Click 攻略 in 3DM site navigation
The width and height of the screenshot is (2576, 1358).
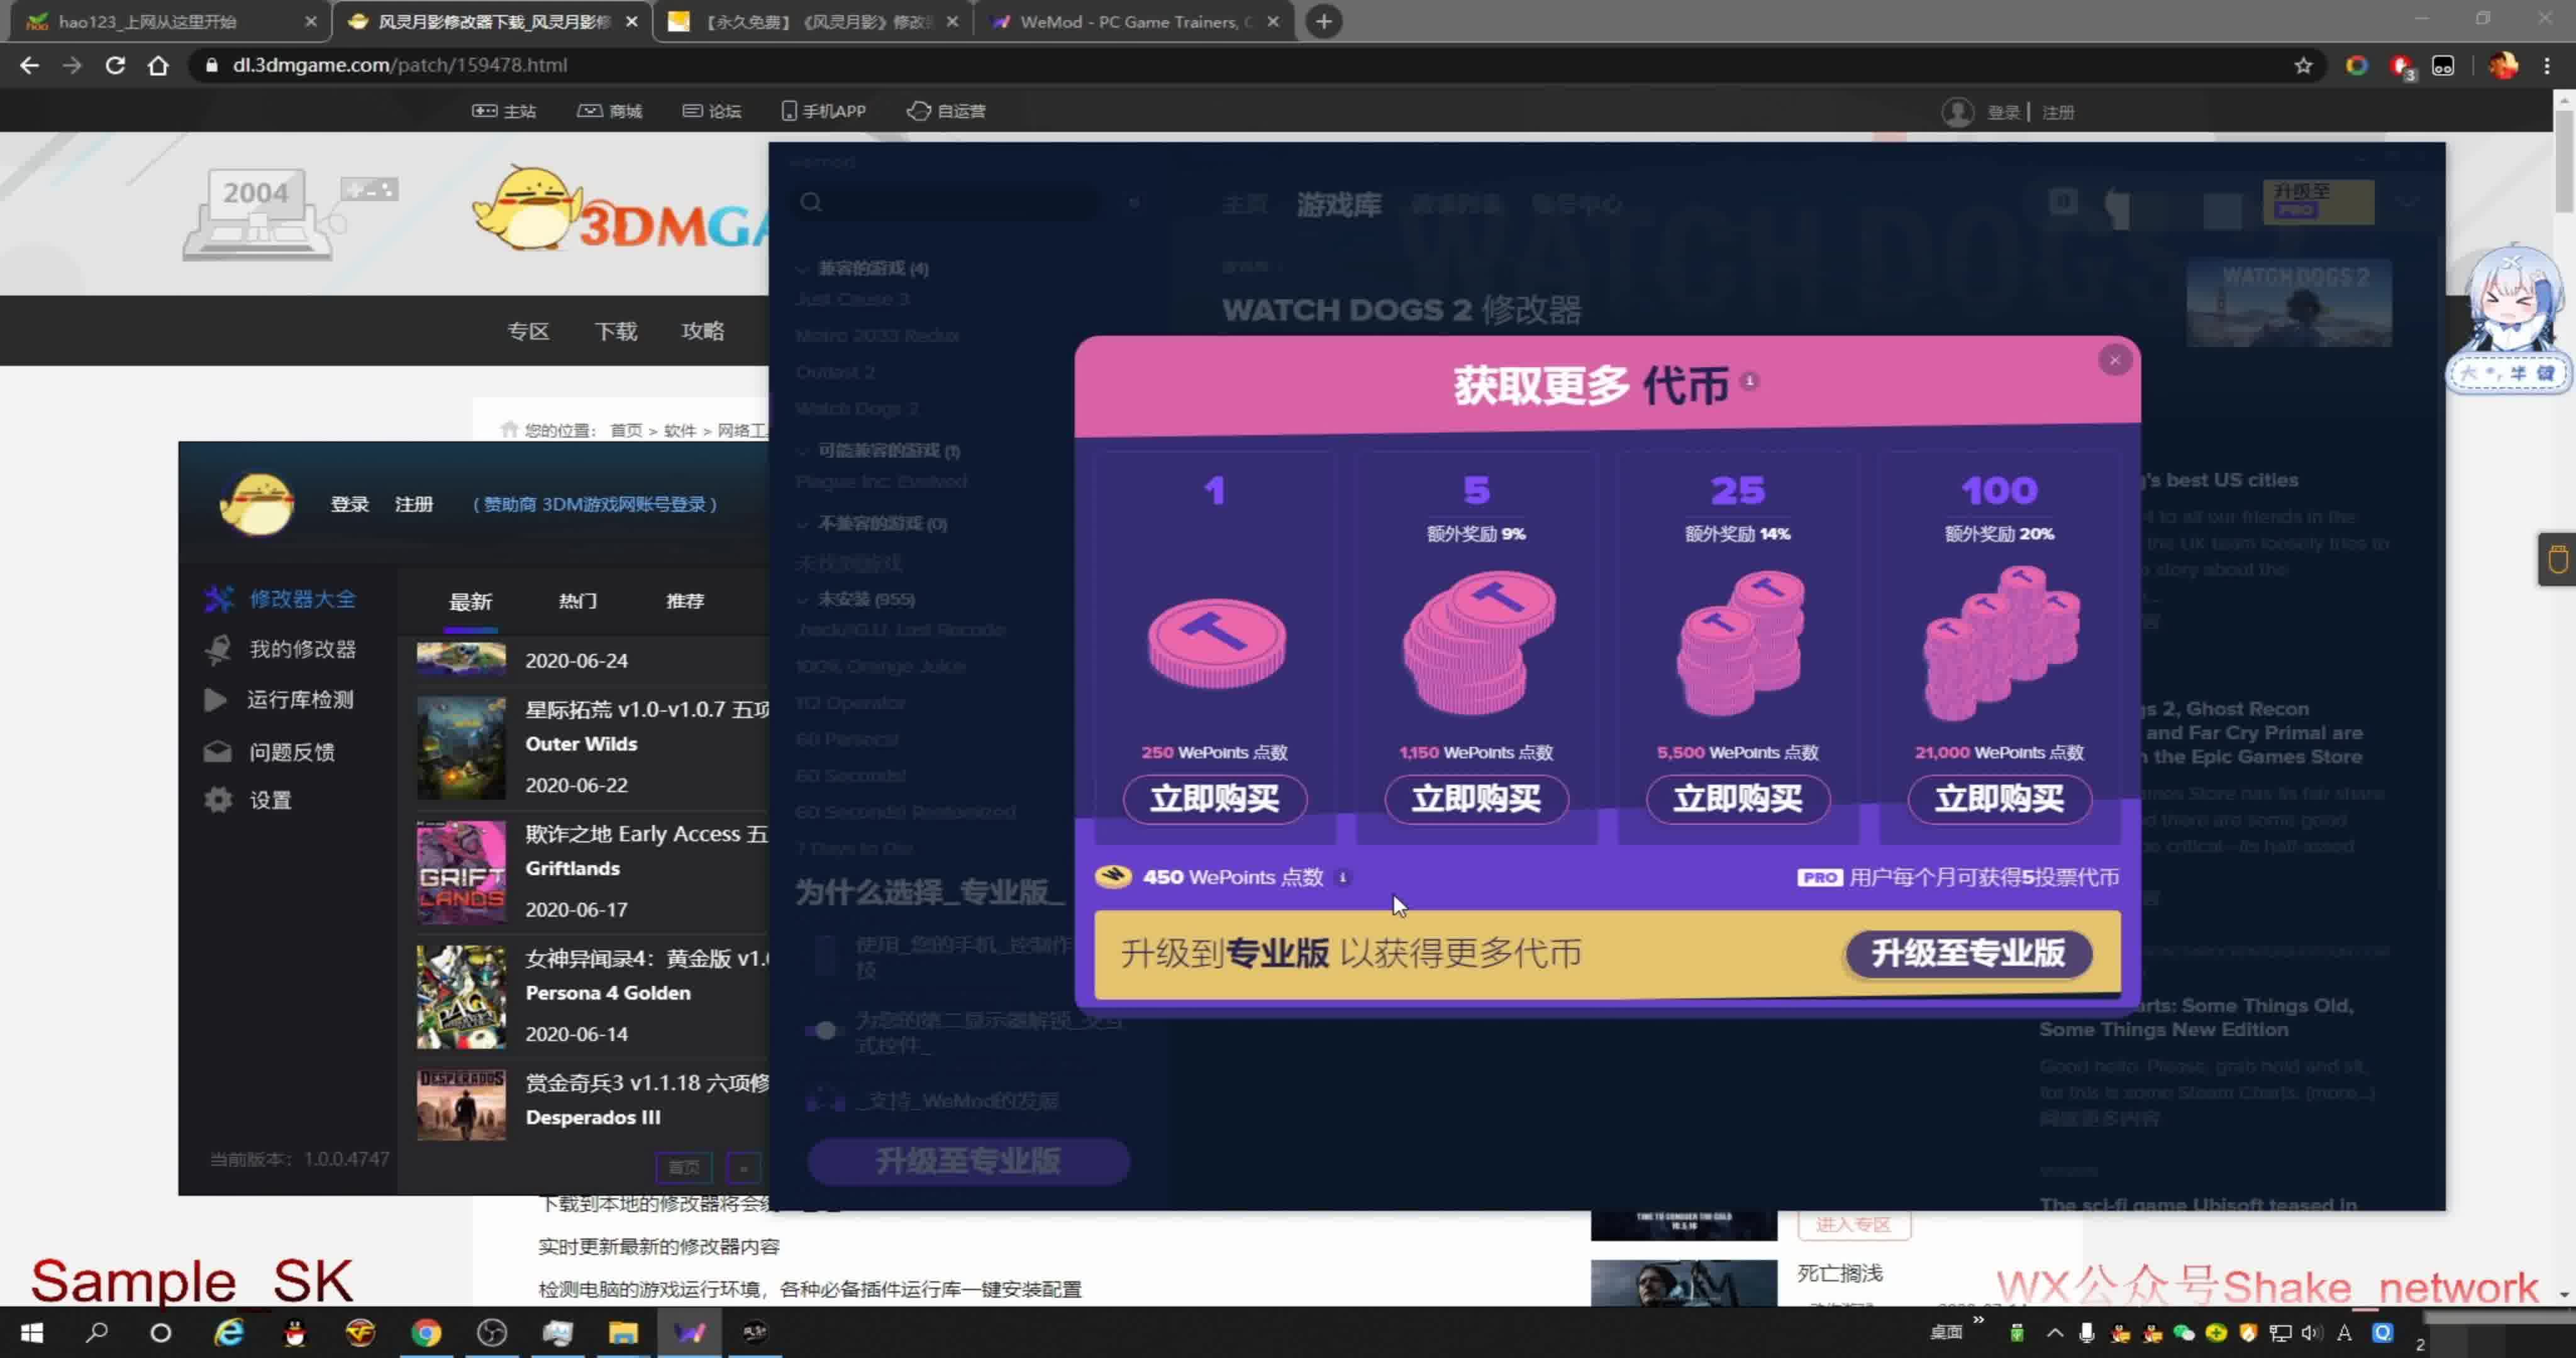pos(702,331)
